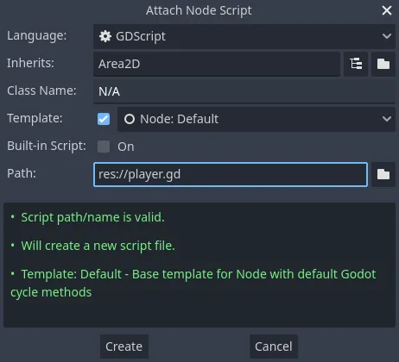Screen dimensions: 399x362
Task: Click the Node circle icon in Template
Action: (130, 119)
